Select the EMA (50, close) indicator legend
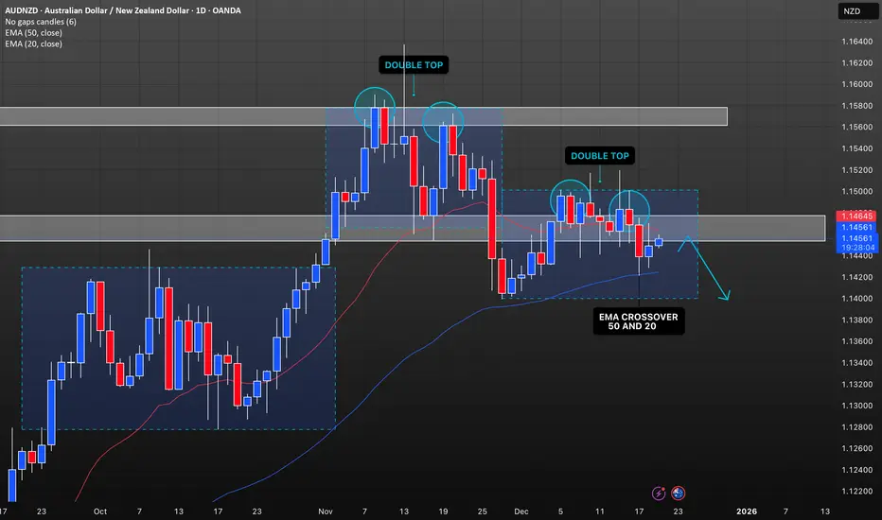Image resolution: width=882 pixels, height=520 pixels. [x=34, y=33]
